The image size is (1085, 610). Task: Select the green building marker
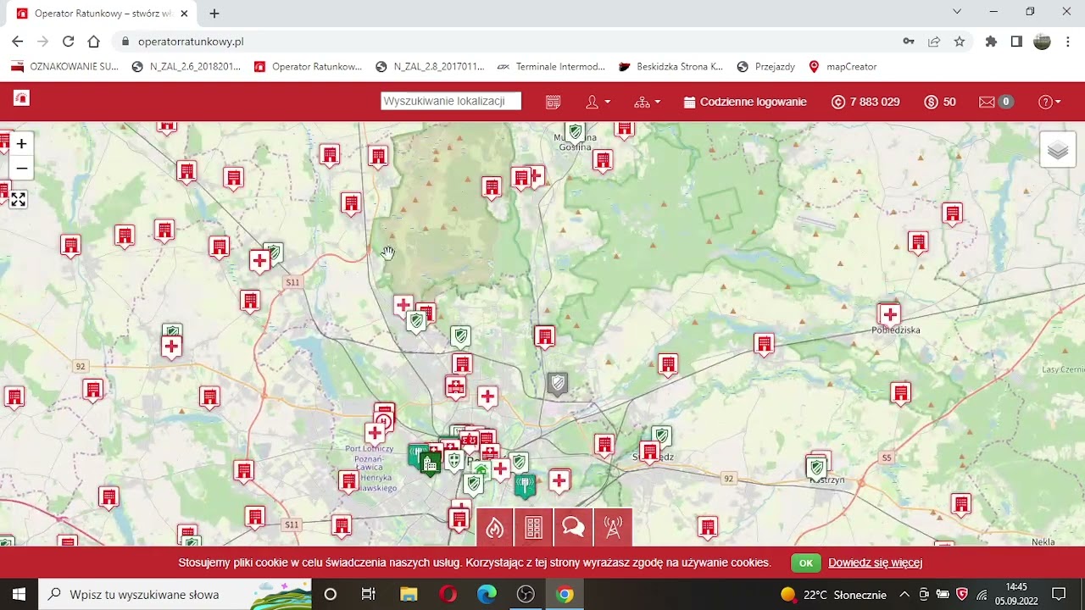pos(430,463)
